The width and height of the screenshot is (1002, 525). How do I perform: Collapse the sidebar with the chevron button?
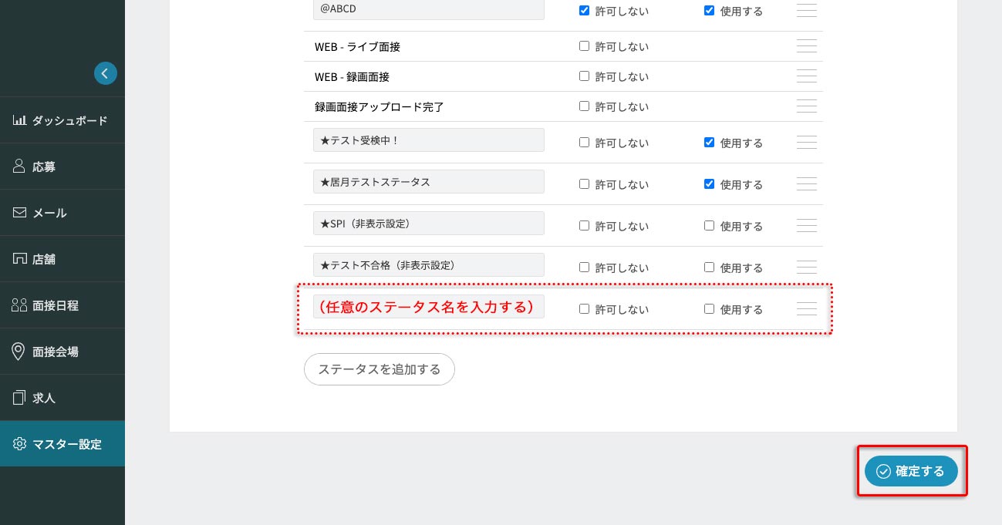[106, 73]
